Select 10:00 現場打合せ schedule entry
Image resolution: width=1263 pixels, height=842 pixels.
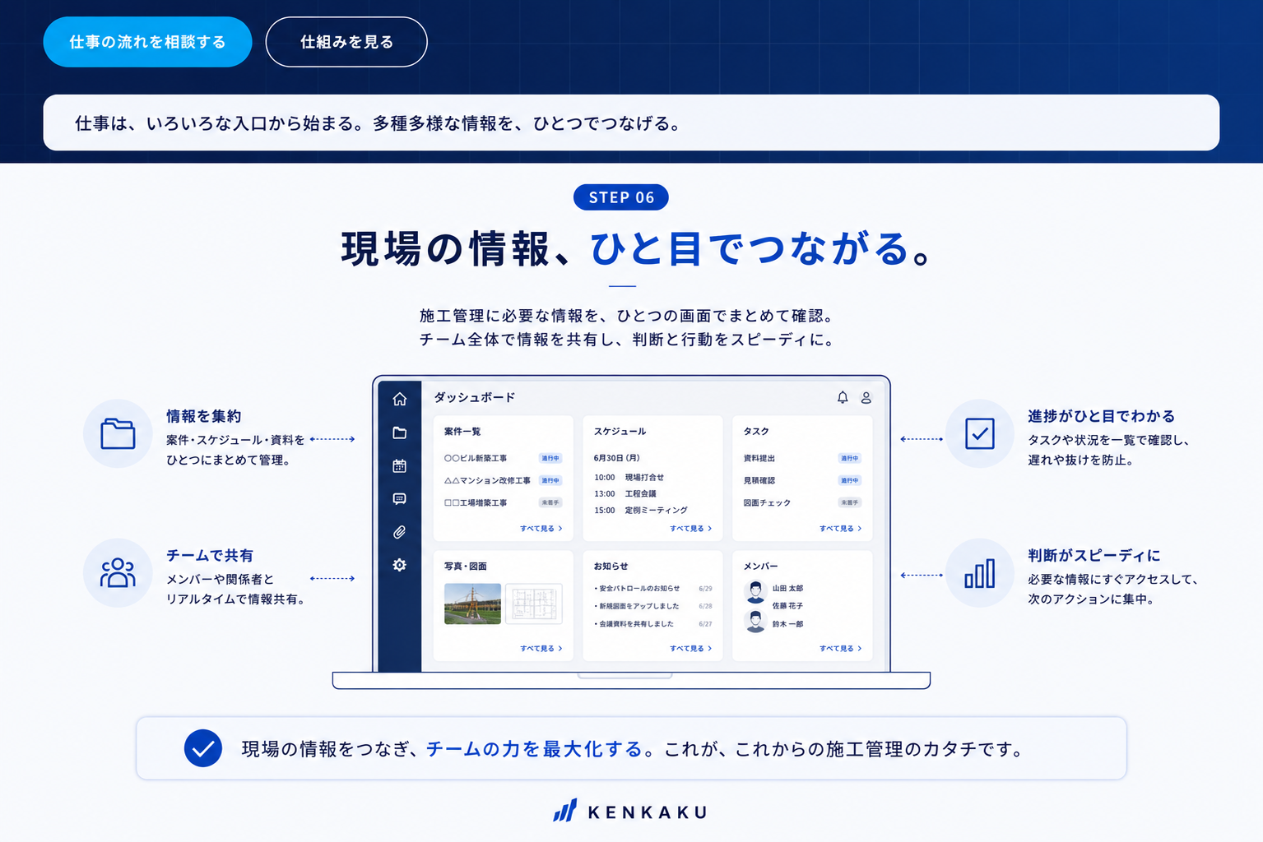coord(629,477)
